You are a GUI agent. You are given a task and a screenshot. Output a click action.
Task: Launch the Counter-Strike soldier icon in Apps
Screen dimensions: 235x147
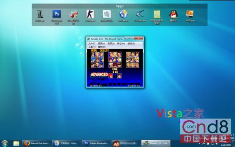tap(90, 14)
